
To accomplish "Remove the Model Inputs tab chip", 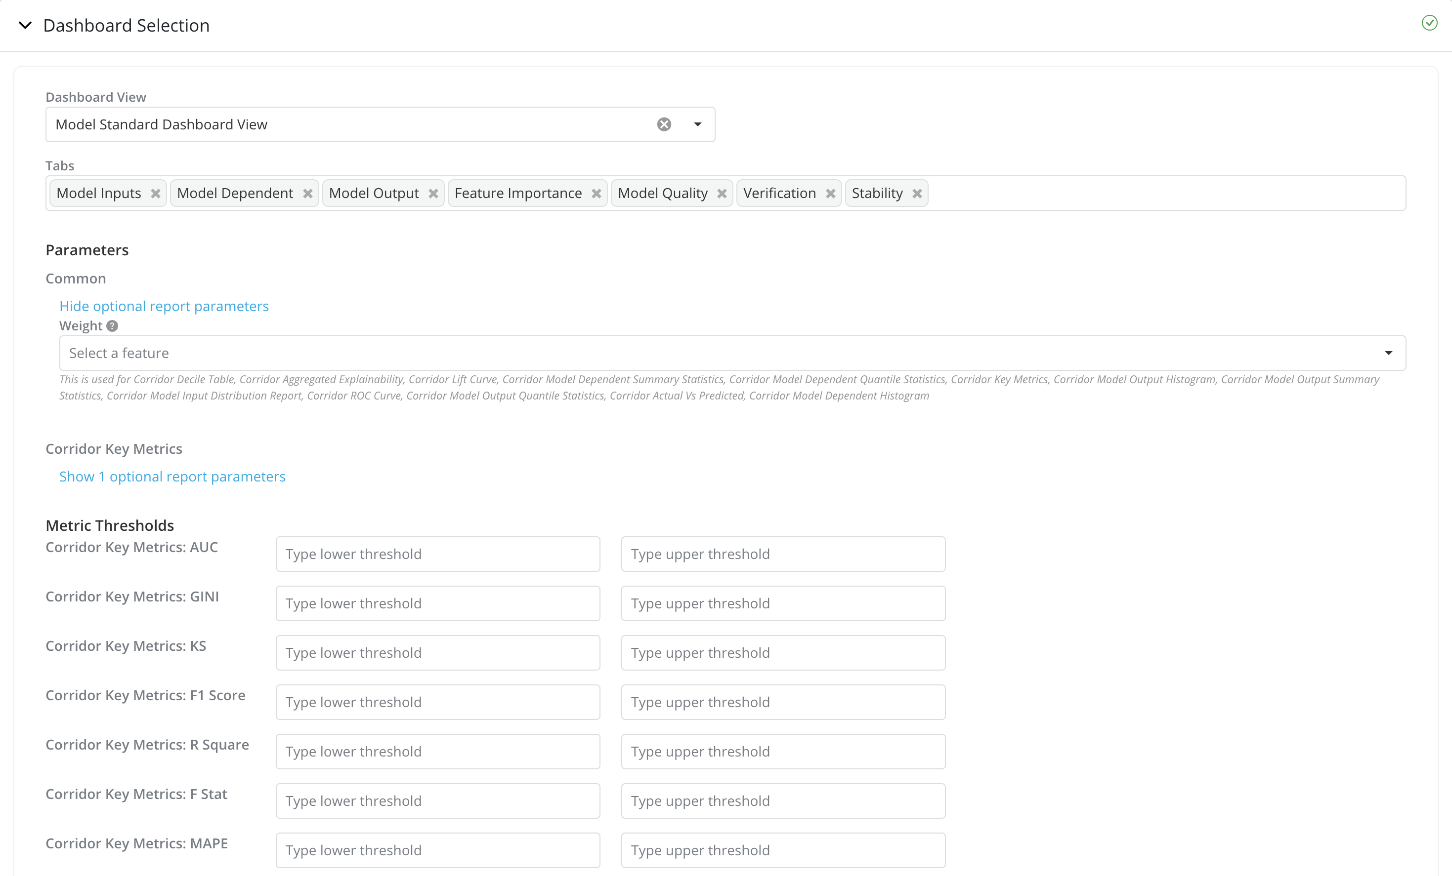I will tap(156, 194).
